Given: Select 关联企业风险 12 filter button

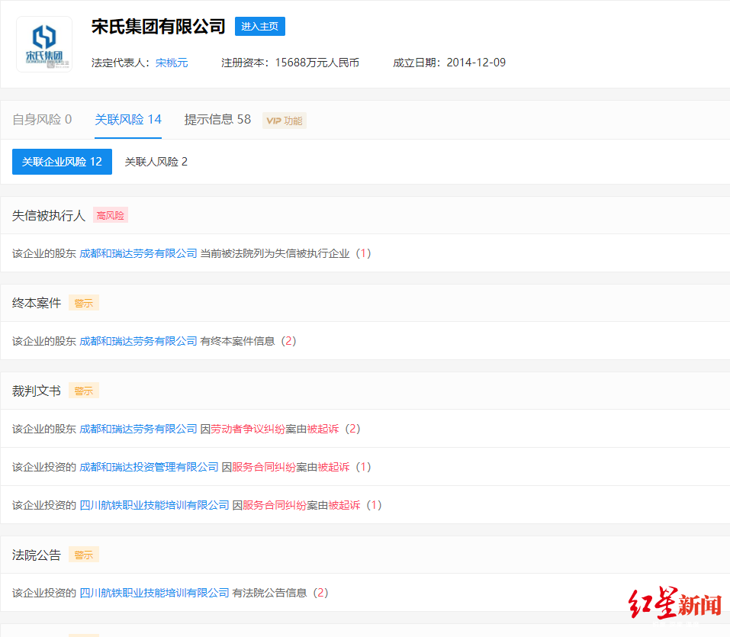Looking at the screenshot, I should [62, 162].
